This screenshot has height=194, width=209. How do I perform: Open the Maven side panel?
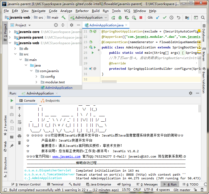204,54
